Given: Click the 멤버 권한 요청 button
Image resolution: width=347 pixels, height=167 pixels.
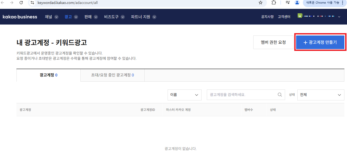Looking at the screenshot, I should point(273,42).
